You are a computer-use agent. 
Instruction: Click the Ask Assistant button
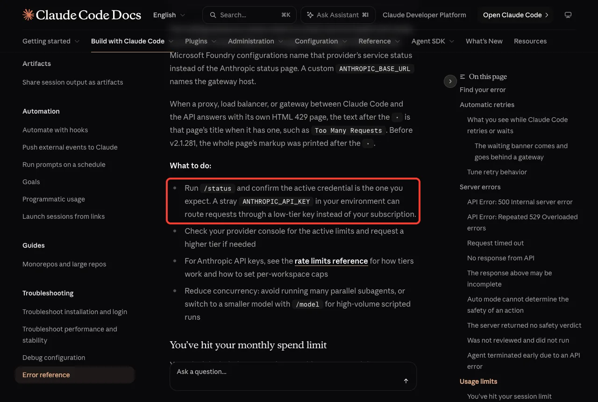tap(337, 15)
